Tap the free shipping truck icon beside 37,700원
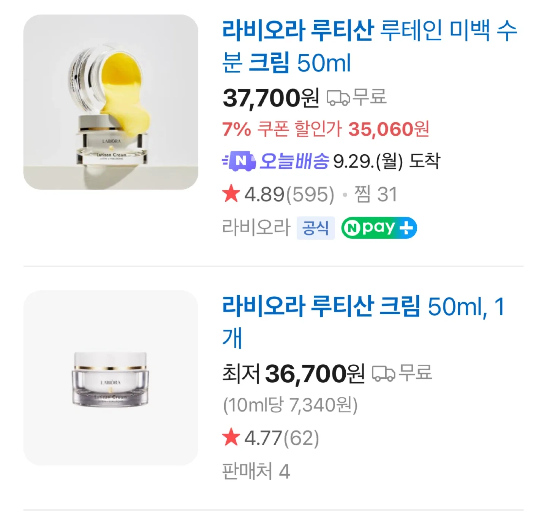The image size is (547, 516). pos(338,98)
